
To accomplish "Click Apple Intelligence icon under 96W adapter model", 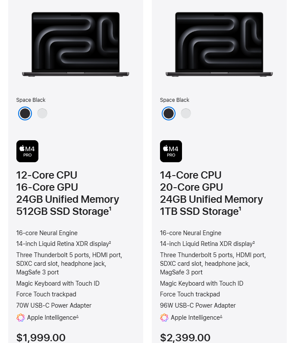I will [164, 318].
